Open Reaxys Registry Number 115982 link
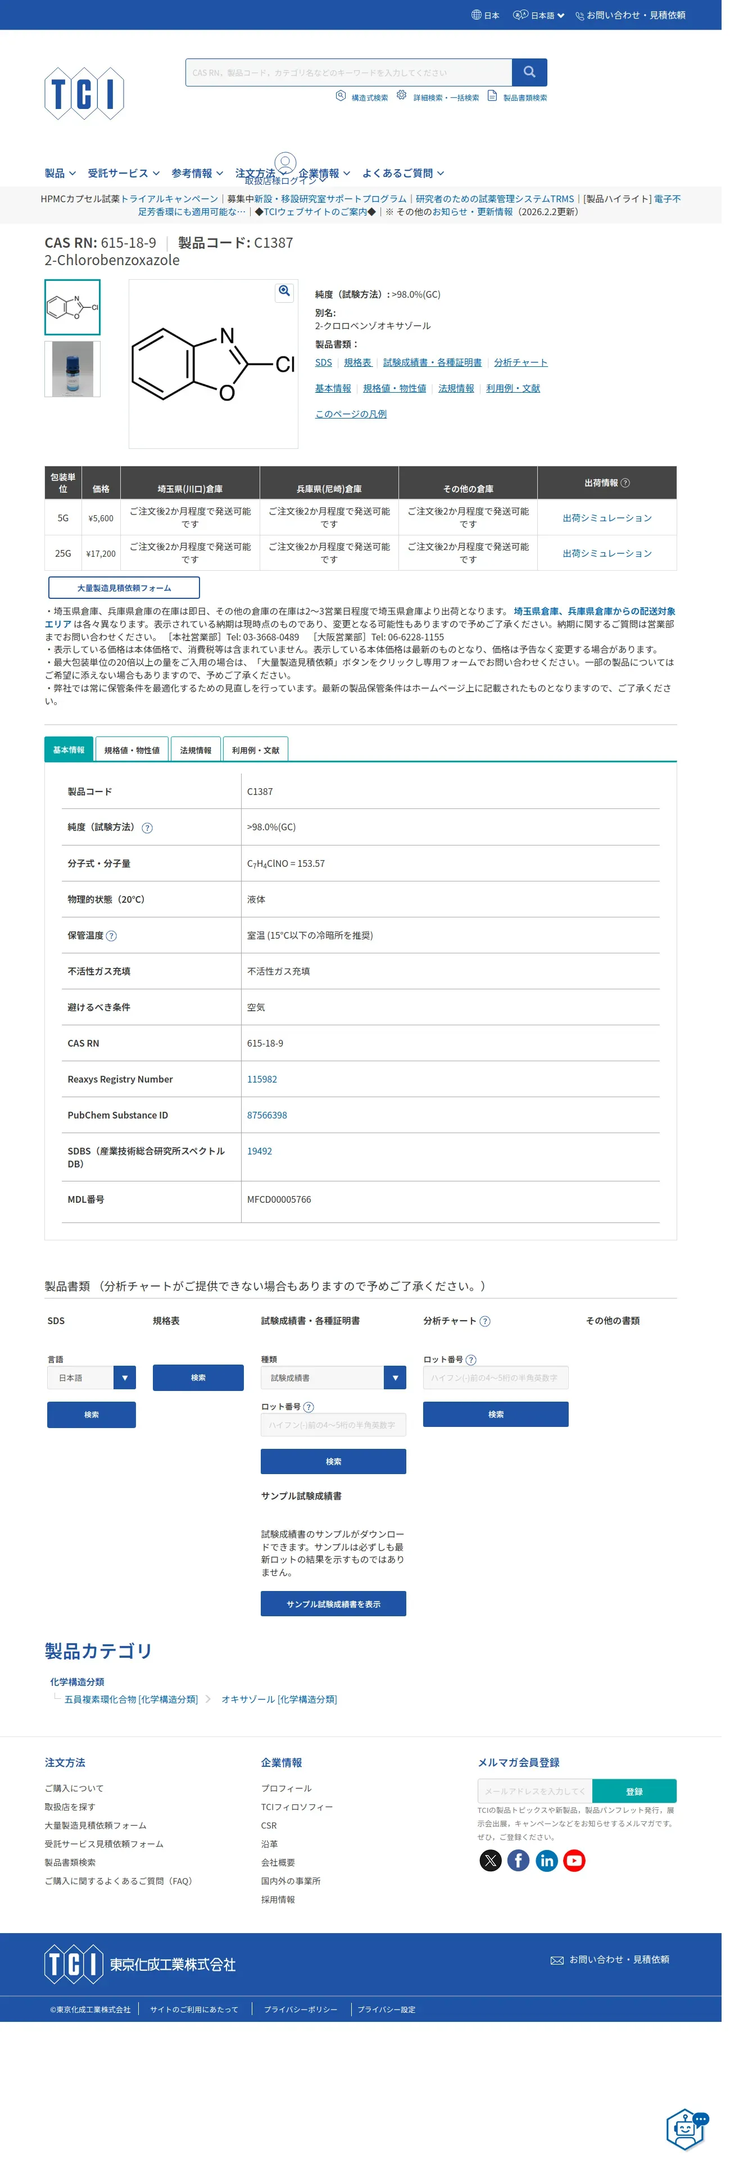 pos(262,1080)
